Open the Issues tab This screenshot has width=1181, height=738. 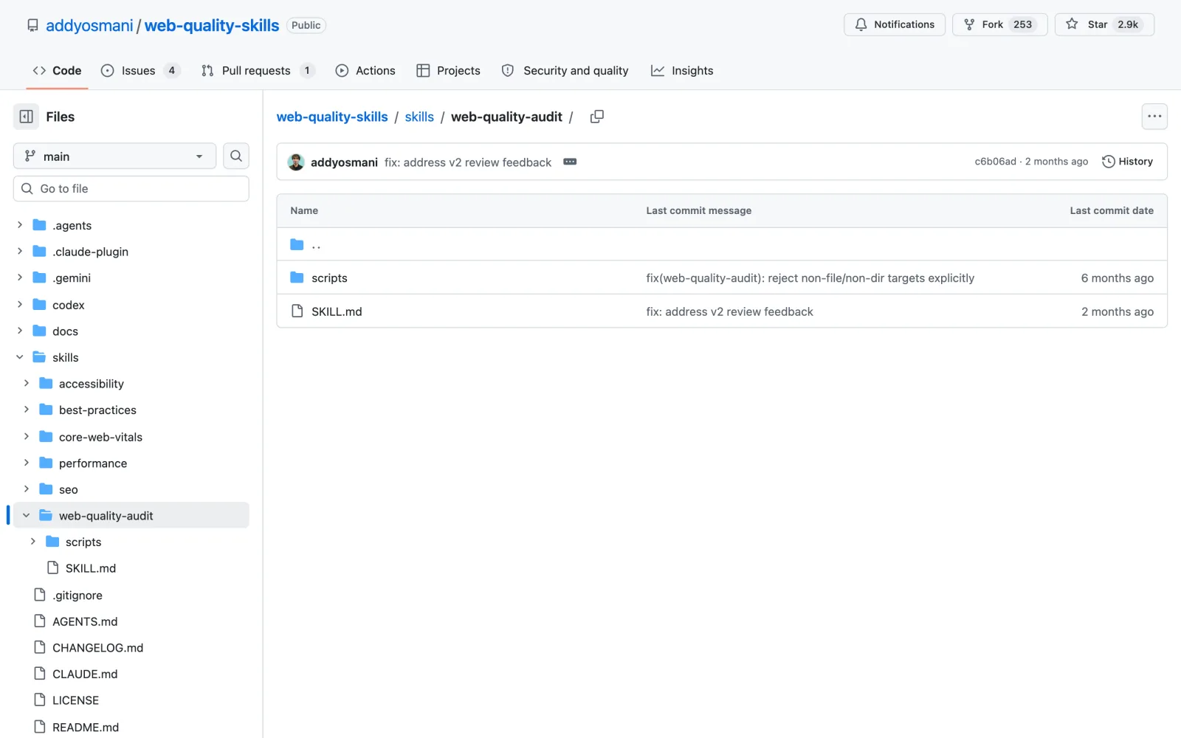click(x=140, y=71)
